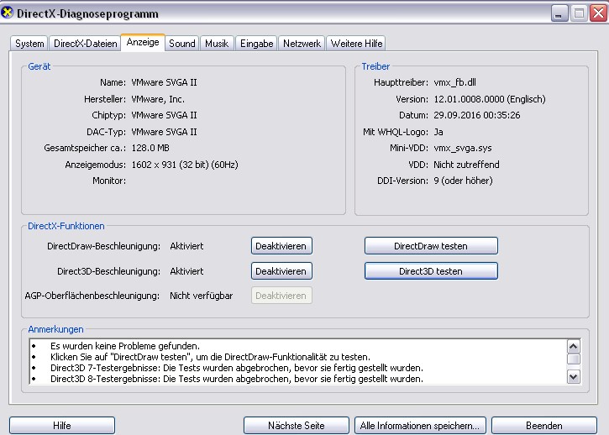Click the Direct3D testen button

pyautogui.click(x=431, y=271)
